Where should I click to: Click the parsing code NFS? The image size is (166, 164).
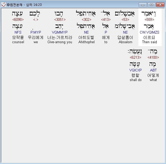pos(18,32)
